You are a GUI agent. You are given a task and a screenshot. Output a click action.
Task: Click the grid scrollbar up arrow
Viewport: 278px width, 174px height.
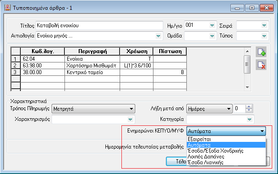247,51
